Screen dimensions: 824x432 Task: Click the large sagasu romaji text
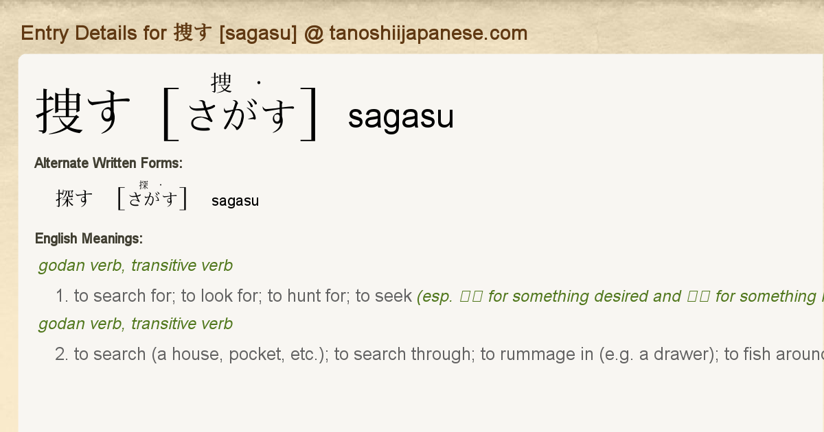(401, 117)
